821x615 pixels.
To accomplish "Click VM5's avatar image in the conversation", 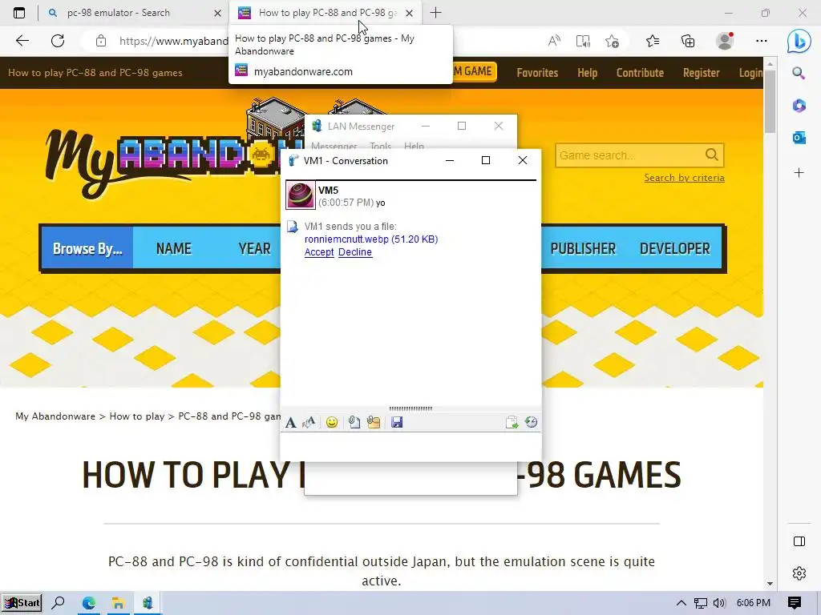I will (x=301, y=195).
